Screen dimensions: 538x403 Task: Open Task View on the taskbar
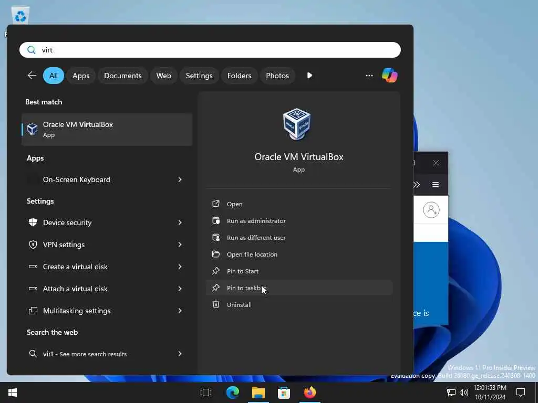click(206, 393)
